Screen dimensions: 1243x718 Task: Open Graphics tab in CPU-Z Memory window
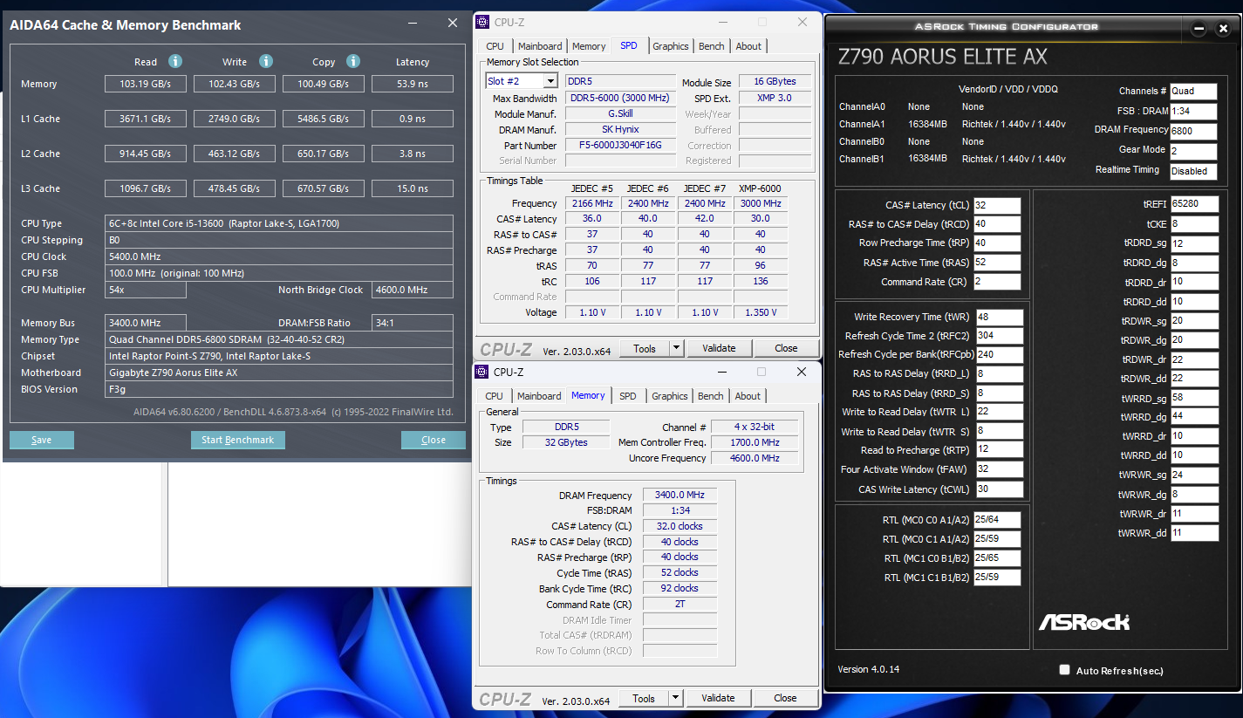[670, 396]
